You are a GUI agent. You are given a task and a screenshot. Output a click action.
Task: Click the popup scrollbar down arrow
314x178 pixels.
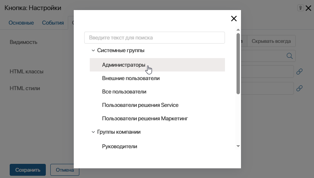click(x=238, y=146)
